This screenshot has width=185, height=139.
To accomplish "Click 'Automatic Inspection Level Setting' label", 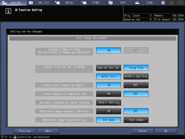I will (x=64, y=102).
